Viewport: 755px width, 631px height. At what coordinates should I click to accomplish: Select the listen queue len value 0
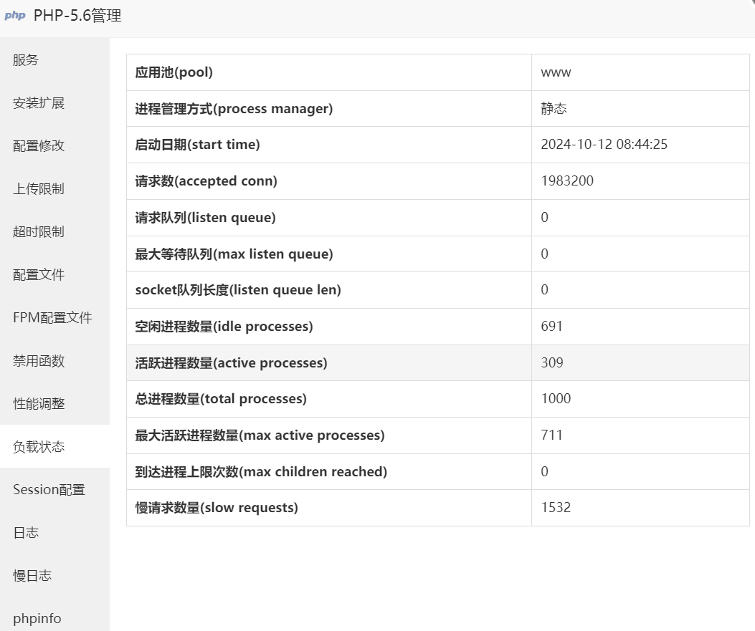point(545,289)
